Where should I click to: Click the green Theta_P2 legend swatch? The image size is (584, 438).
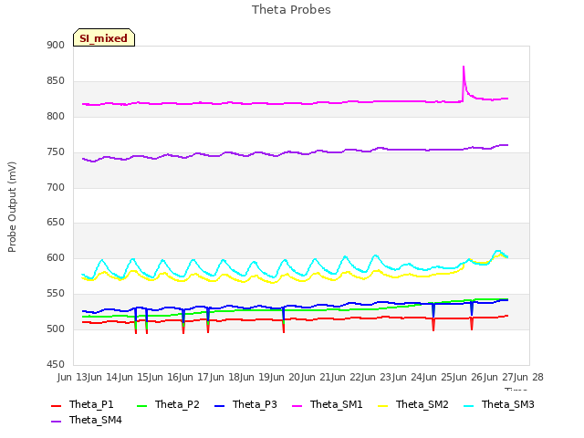142,405
